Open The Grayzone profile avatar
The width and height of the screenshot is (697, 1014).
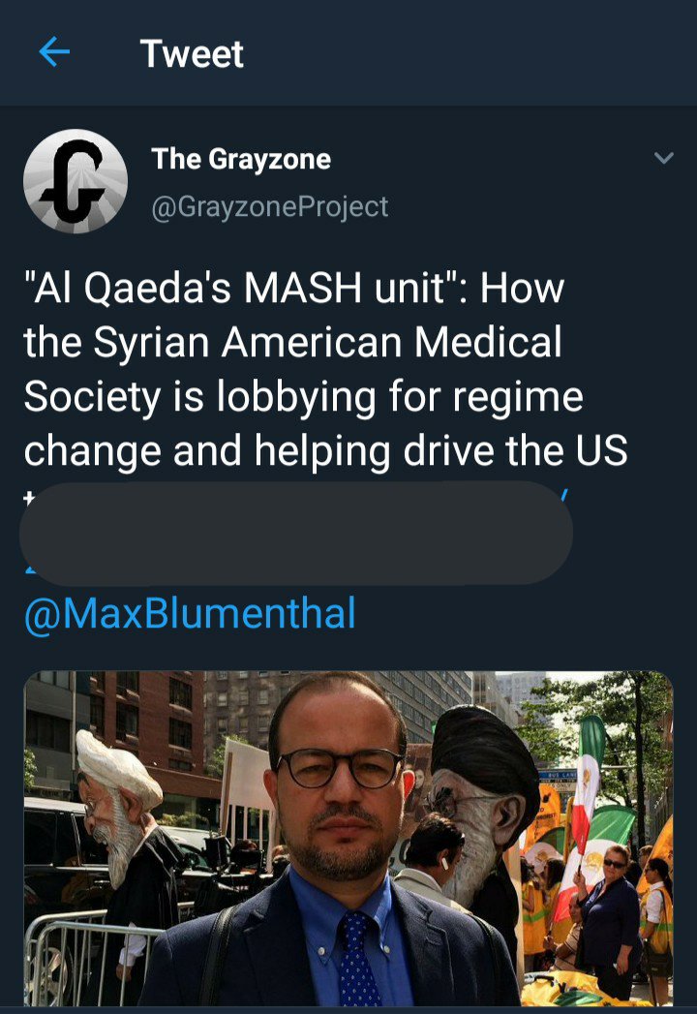pos(76,181)
